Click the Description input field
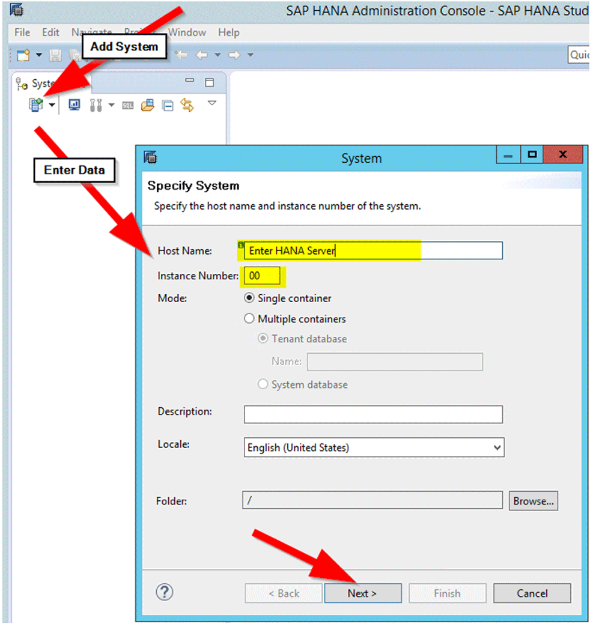 [373, 414]
